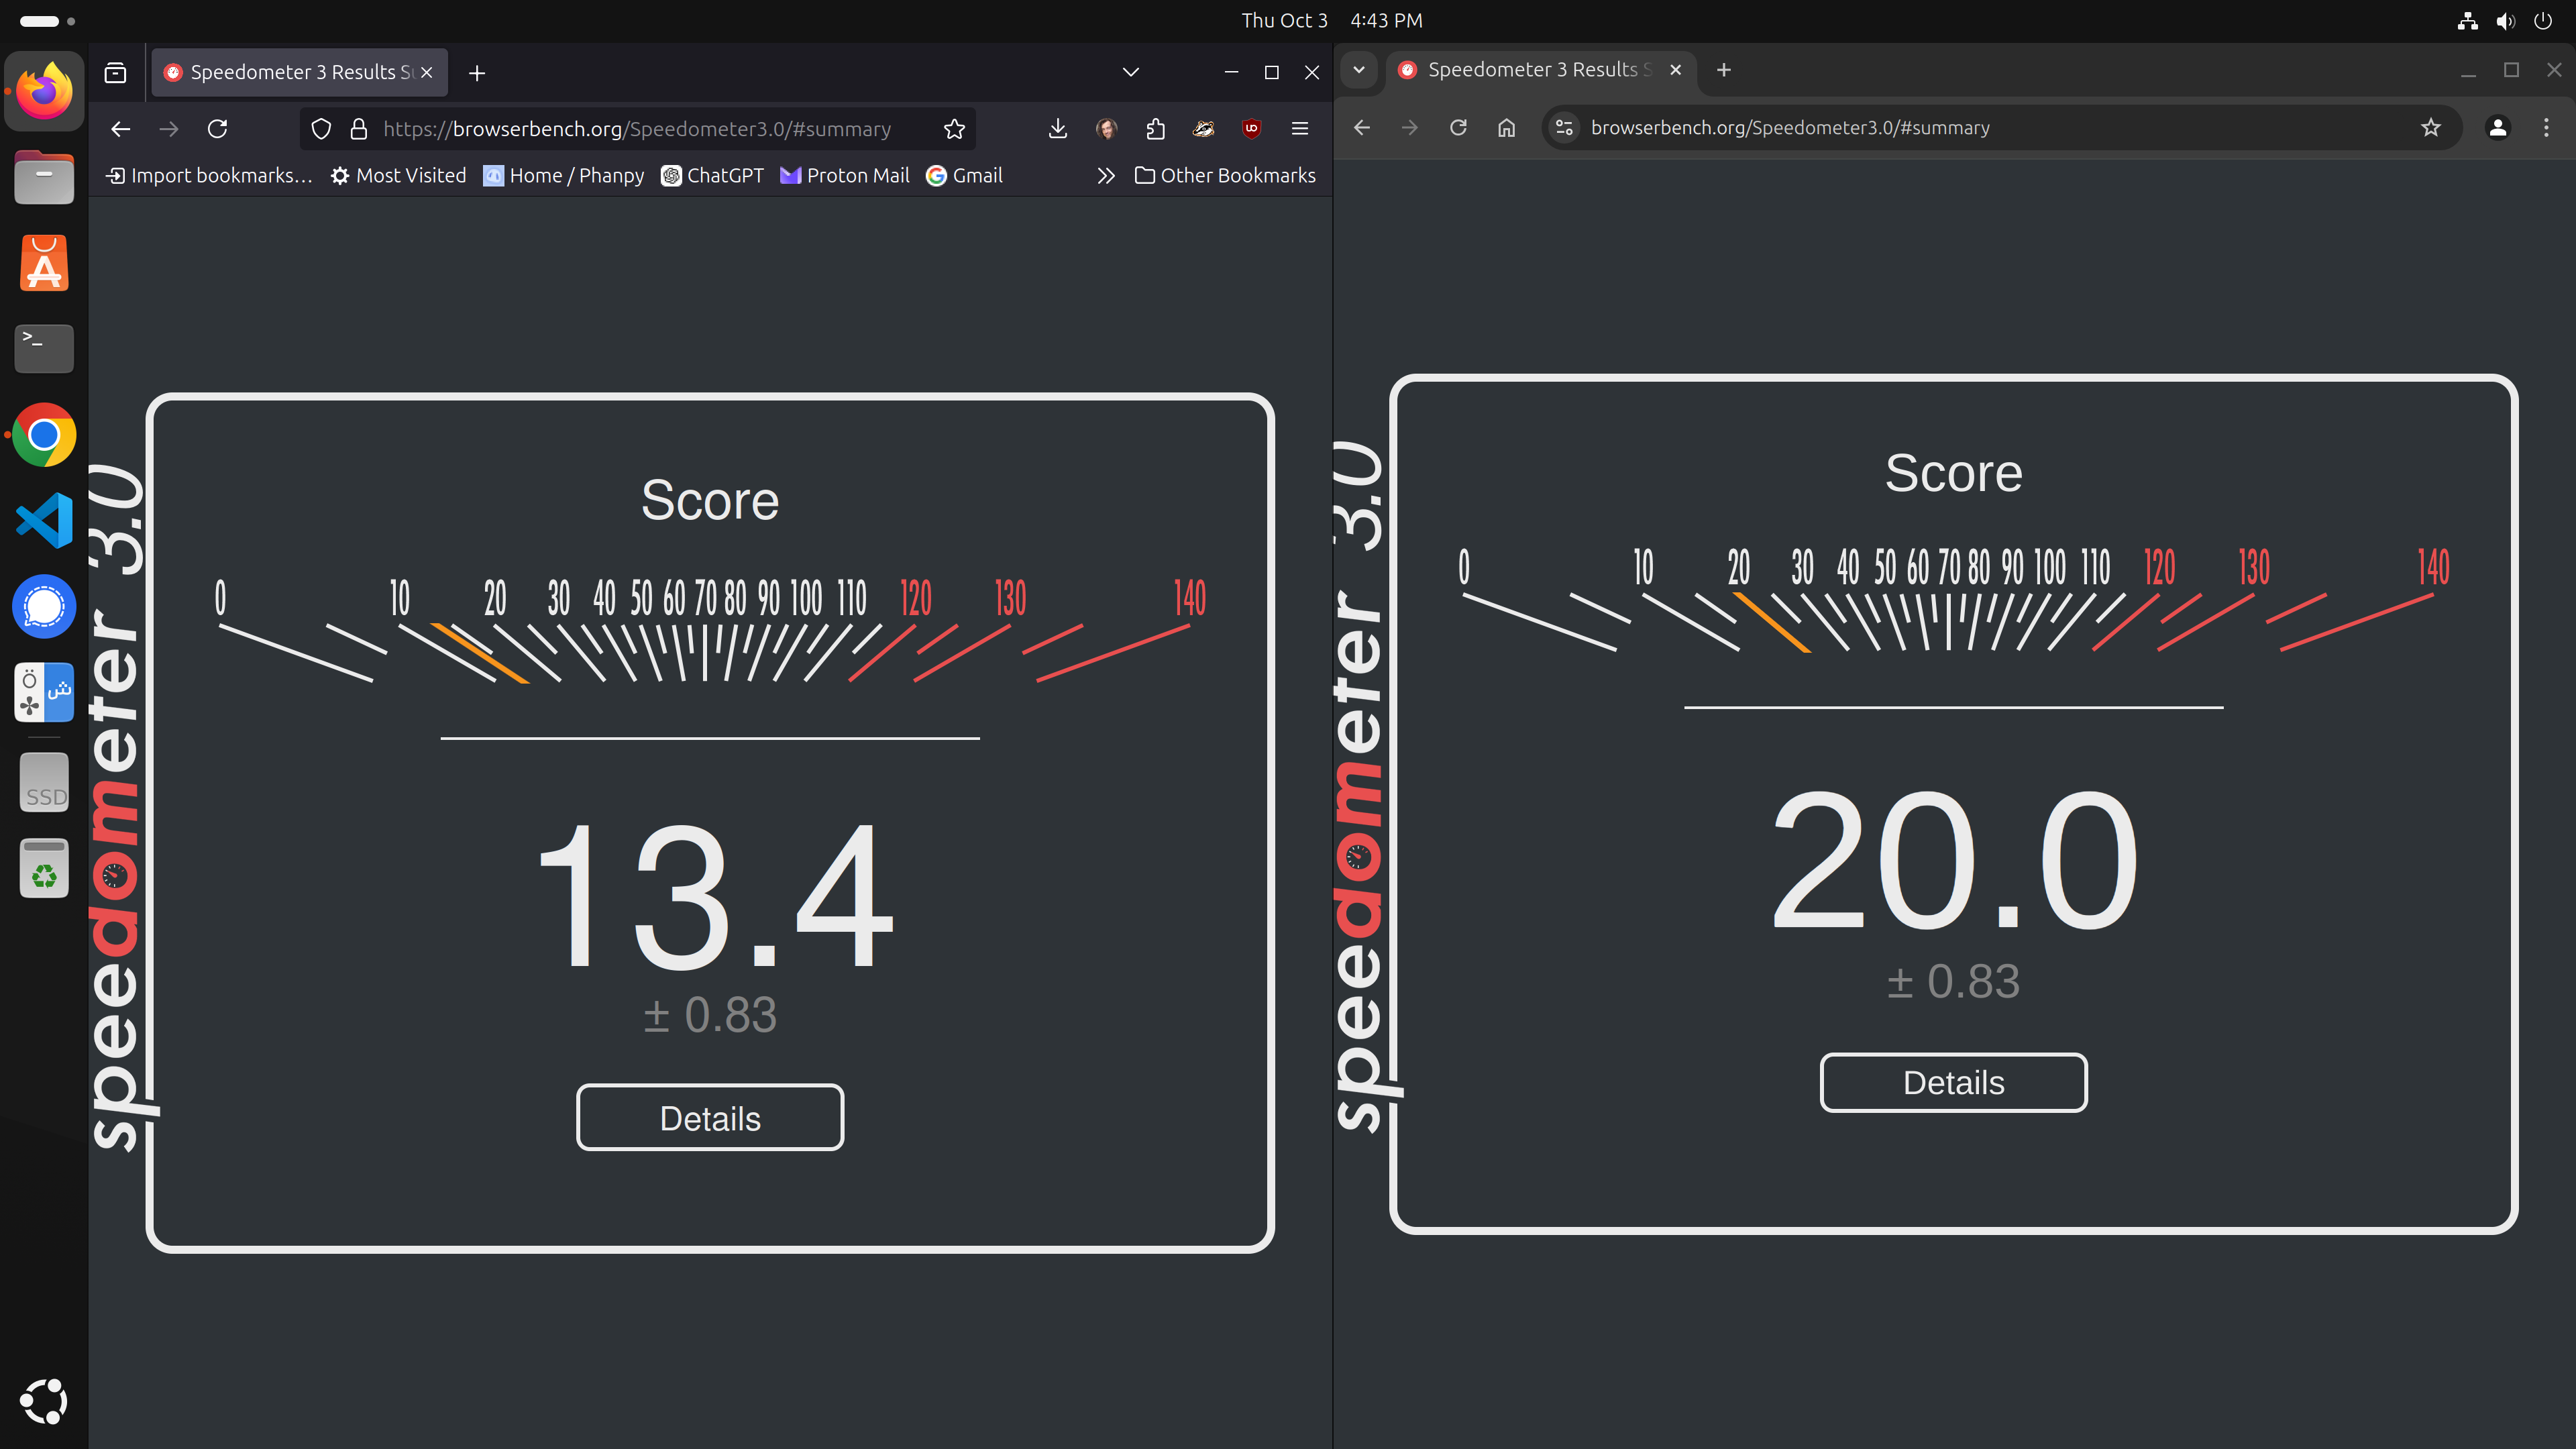Screen dimensions: 2576x1449
Task: Click Details button in Firefox results
Action: tap(710, 1118)
